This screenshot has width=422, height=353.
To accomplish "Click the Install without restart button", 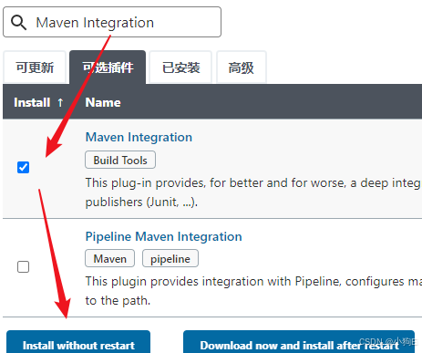I will tap(78, 342).
